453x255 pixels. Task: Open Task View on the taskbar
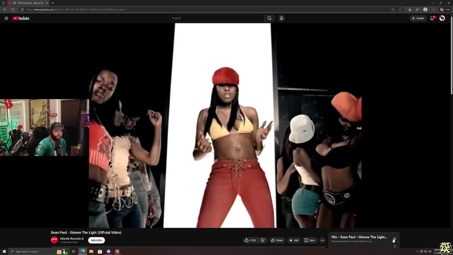coord(74,251)
